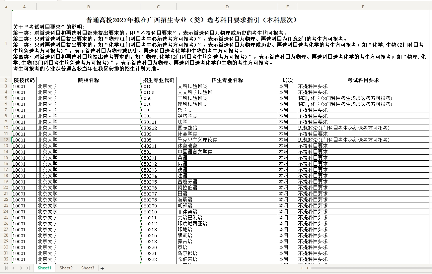Image resolution: width=432 pixels, height=274 pixels.
Task: Select row 2 by clicking its row number
Action: click(x=6, y=80)
